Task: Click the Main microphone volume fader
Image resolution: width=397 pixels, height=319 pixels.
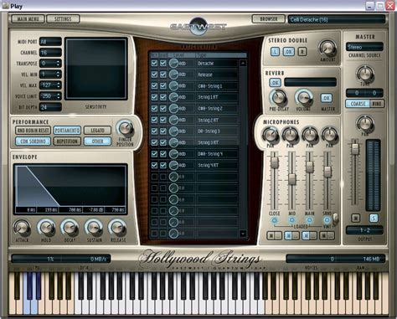Action: [x=309, y=167]
